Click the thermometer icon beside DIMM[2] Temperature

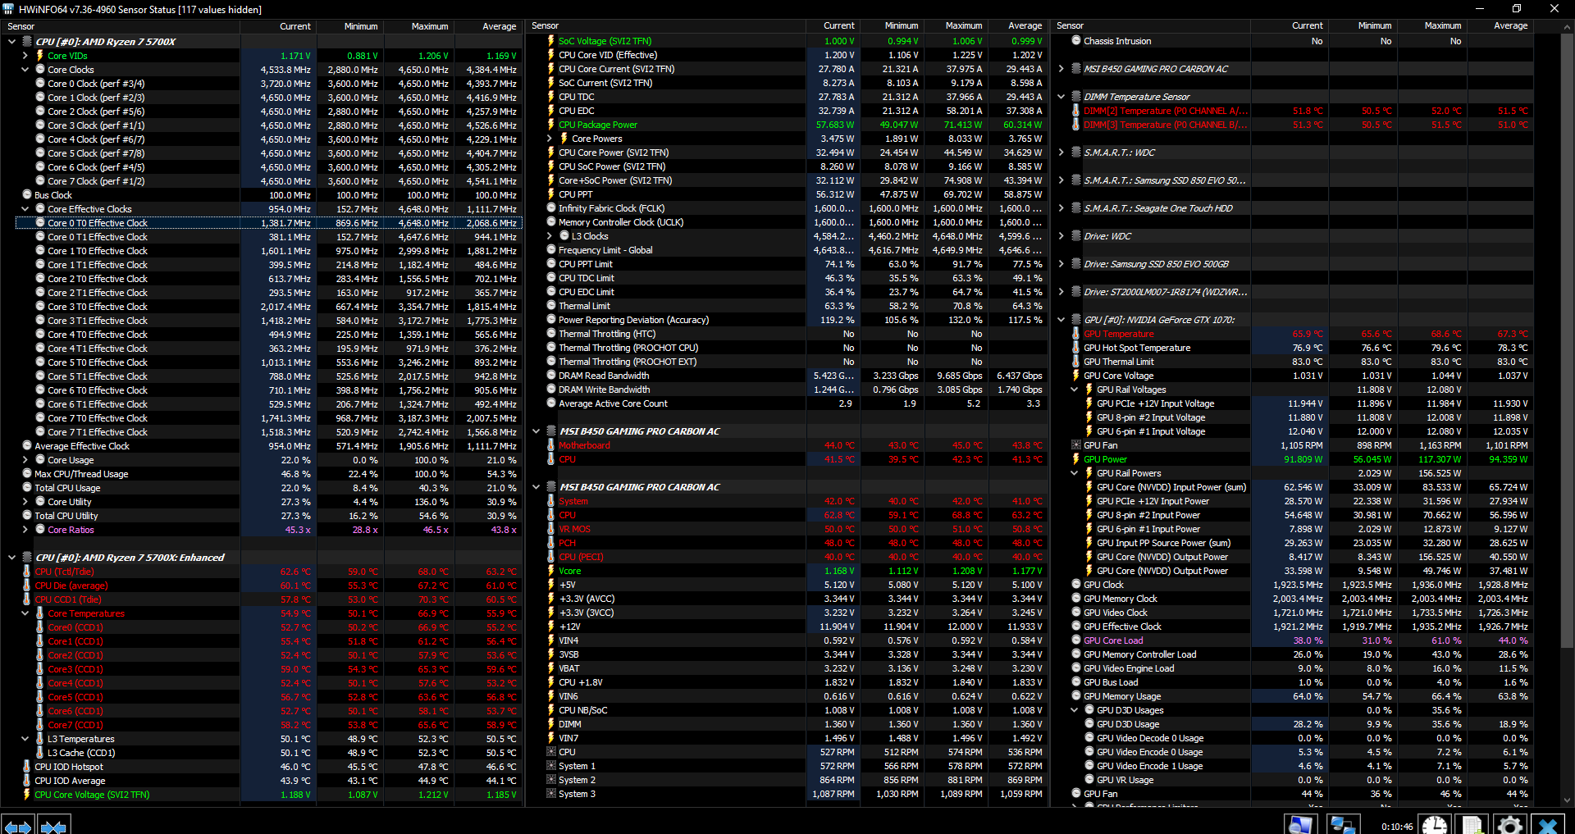pos(1076,111)
